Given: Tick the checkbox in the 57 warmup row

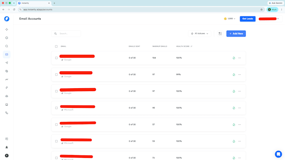Looking at the screenshot, I should 56,125.
